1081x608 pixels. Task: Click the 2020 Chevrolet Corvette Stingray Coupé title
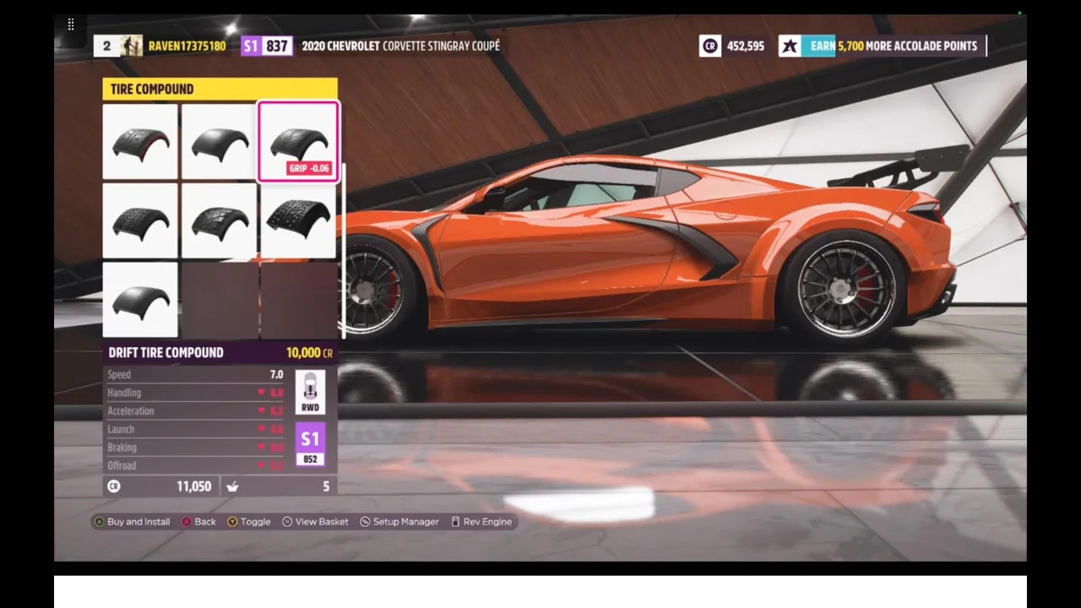pos(400,46)
